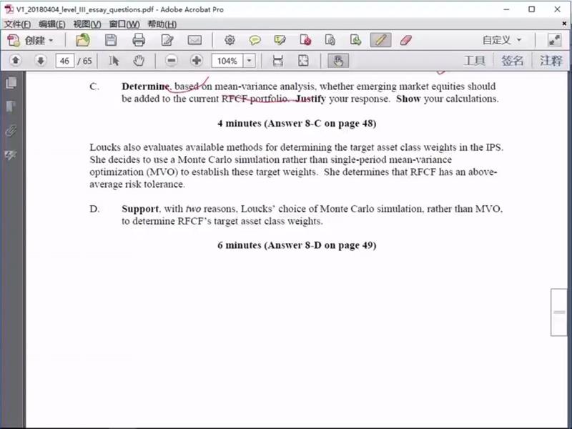Go to the next page arrow
572x429 pixels.
(41, 60)
